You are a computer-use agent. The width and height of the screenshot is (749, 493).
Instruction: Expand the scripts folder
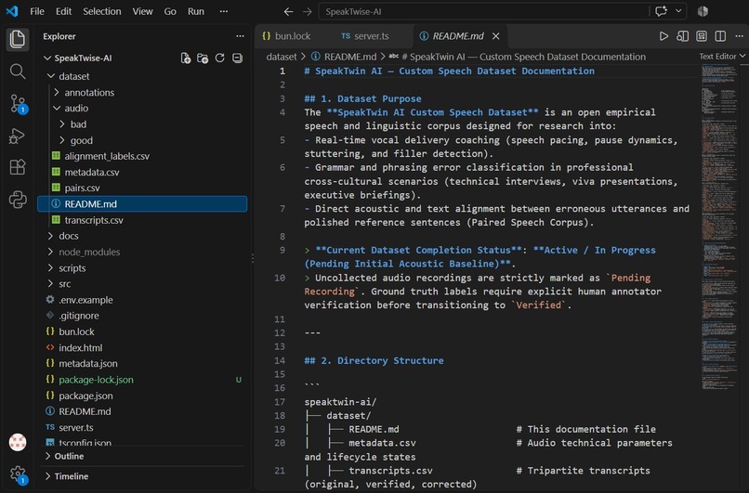(50, 267)
